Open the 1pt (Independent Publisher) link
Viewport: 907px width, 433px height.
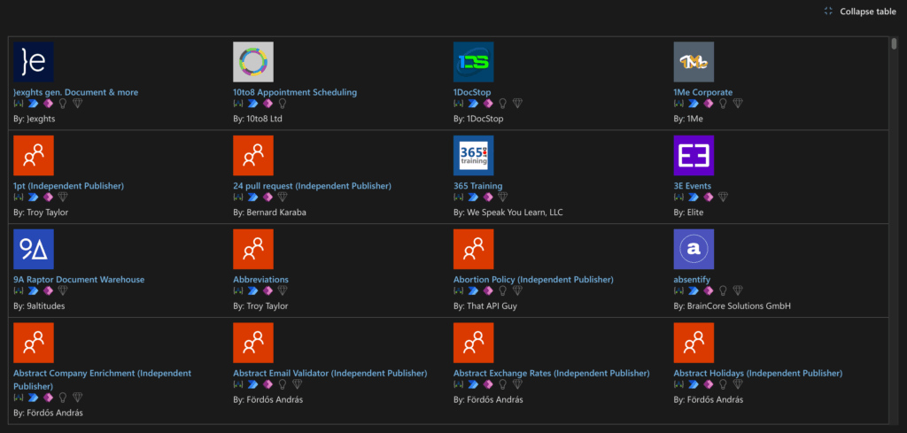(x=69, y=186)
